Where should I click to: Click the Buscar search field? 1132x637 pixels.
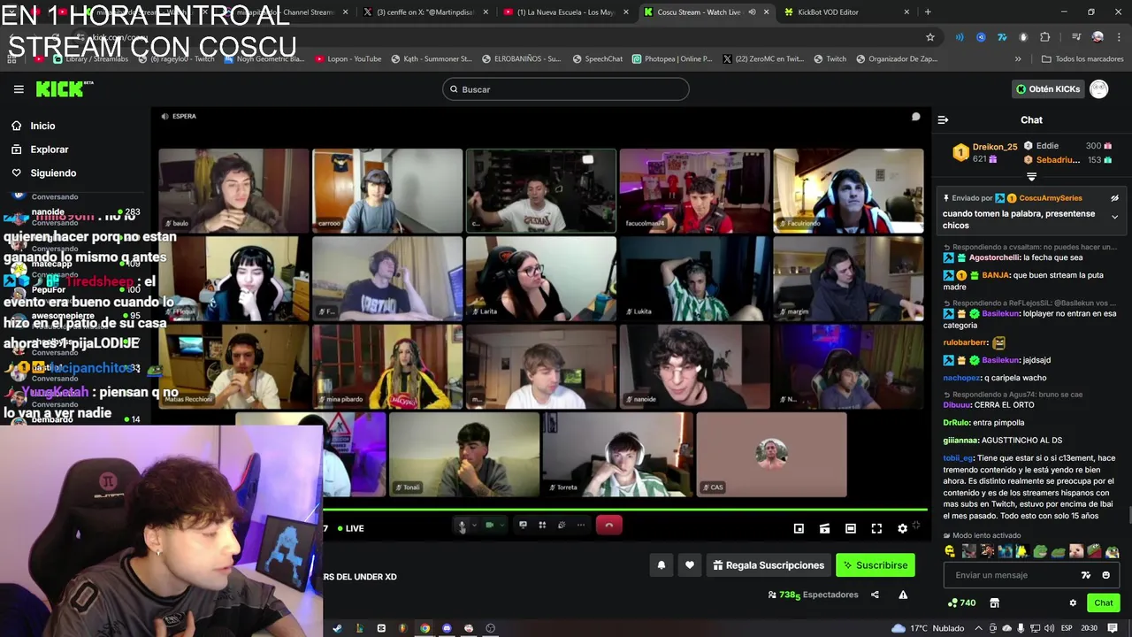point(566,89)
